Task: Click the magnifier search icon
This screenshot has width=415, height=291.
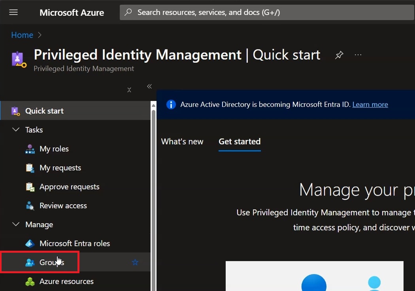Action: click(128, 12)
